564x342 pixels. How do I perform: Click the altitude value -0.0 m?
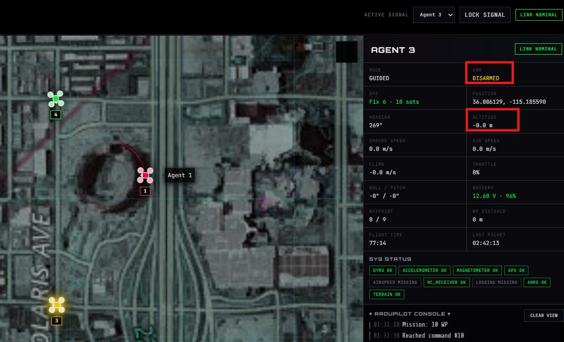tap(482, 125)
